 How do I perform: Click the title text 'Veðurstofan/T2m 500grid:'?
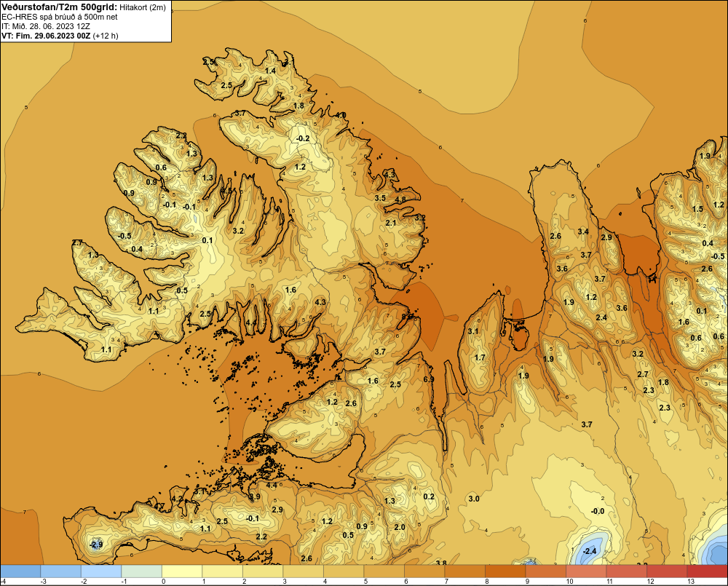60,7
